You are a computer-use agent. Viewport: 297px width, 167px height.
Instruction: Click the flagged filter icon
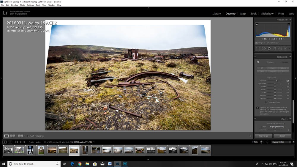261,142
